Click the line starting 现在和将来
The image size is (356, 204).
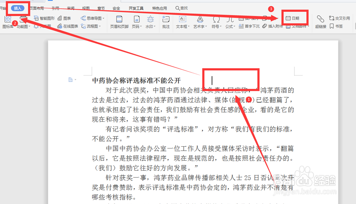coord(135,119)
